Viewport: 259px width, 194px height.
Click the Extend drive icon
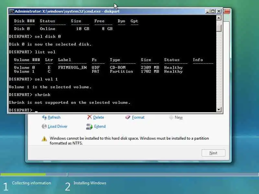tap(89, 126)
